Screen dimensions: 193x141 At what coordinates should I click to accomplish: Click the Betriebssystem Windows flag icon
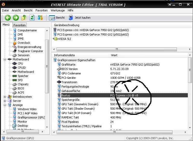click(10, 97)
